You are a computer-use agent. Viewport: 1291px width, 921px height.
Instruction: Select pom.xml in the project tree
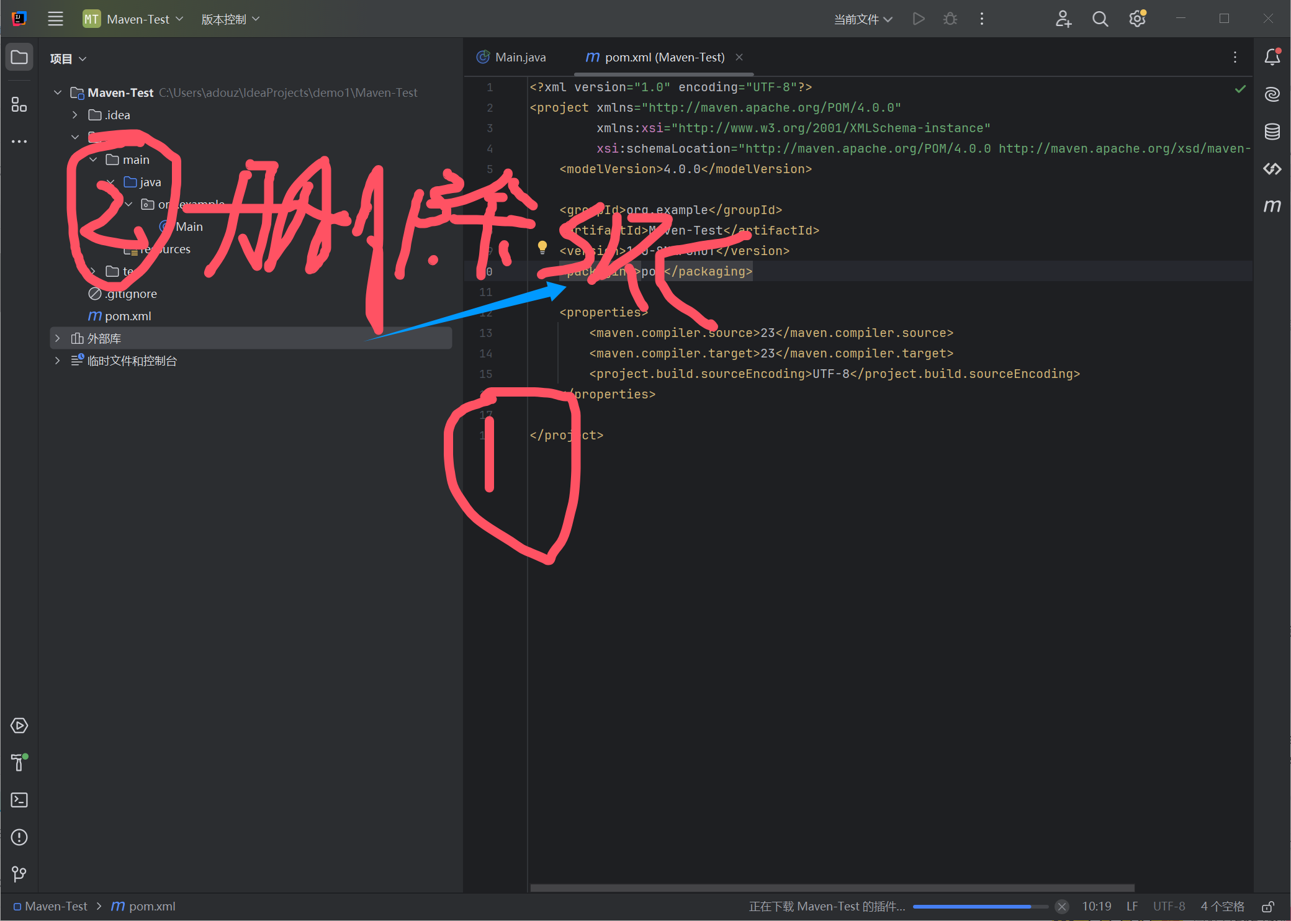tap(127, 316)
